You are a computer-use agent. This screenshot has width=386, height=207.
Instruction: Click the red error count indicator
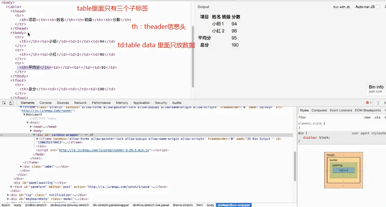click(369, 103)
